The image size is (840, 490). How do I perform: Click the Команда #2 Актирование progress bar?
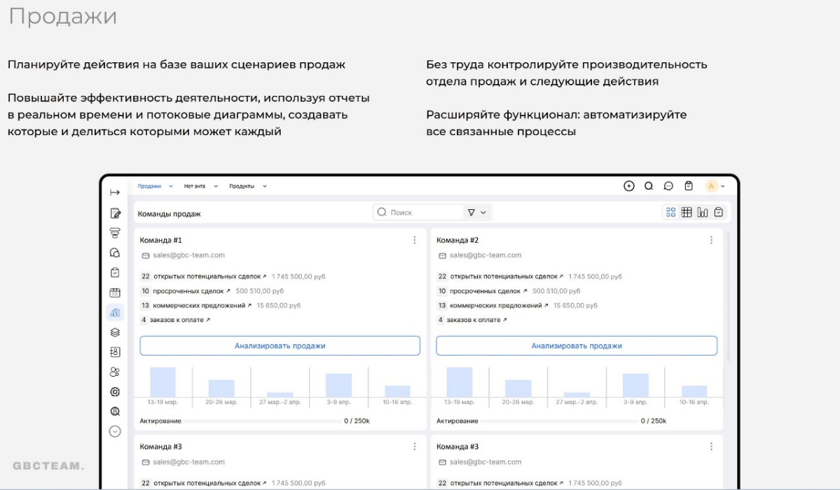click(x=559, y=421)
